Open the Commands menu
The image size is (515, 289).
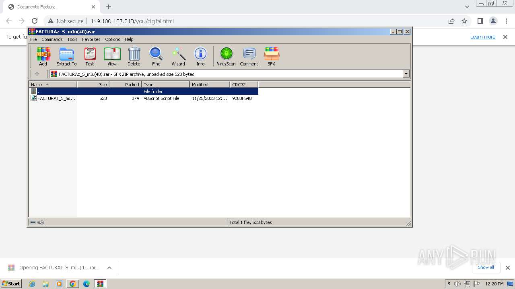[x=52, y=39]
